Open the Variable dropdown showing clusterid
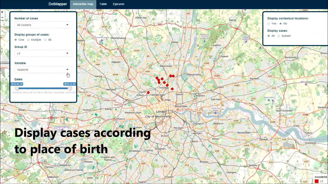The height and width of the screenshot is (184, 328). coord(43,70)
